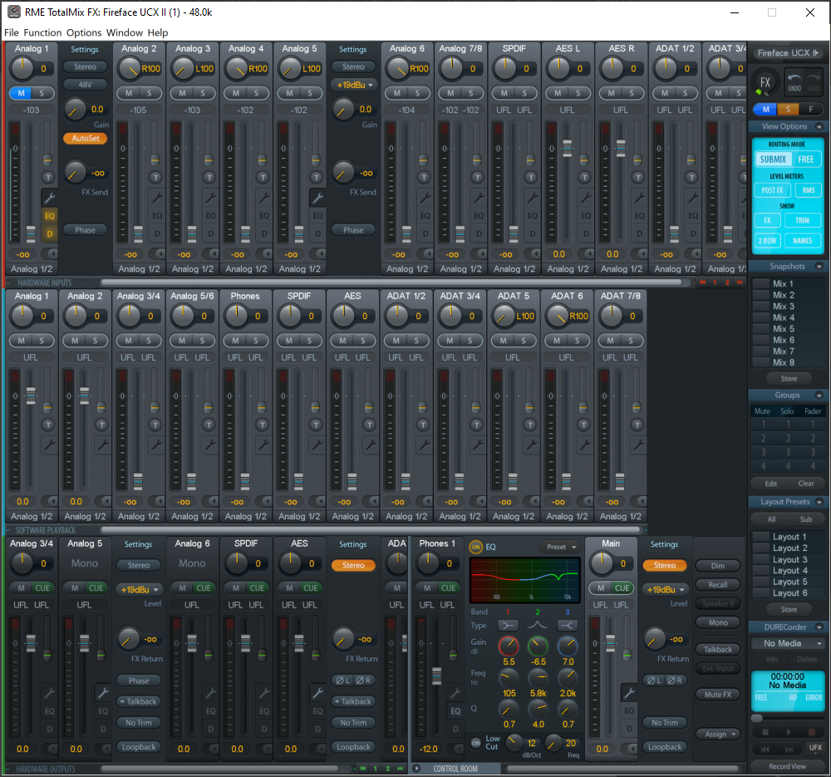Toggle Mono in the Control Room panel
The width and height of the screenshot is (831, 777).
718,622
